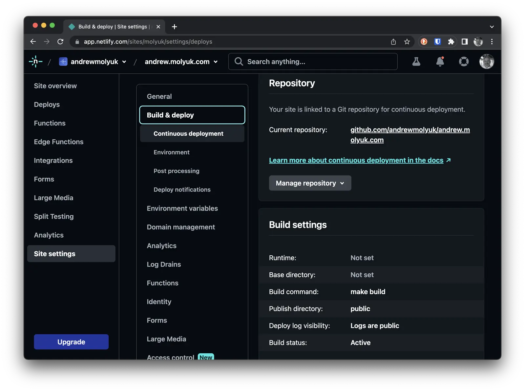525x391 pixels.
Task: Click the help lifebuoy icon
Action: [463, 61]
